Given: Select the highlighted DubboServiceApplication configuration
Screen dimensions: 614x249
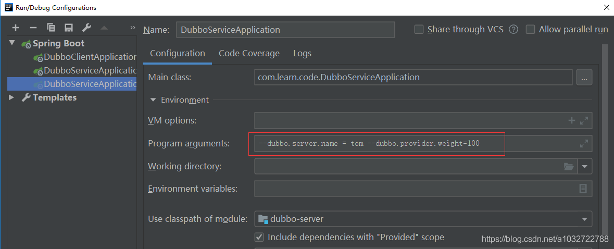Looking at the screenshot, I should coord(72,84).
